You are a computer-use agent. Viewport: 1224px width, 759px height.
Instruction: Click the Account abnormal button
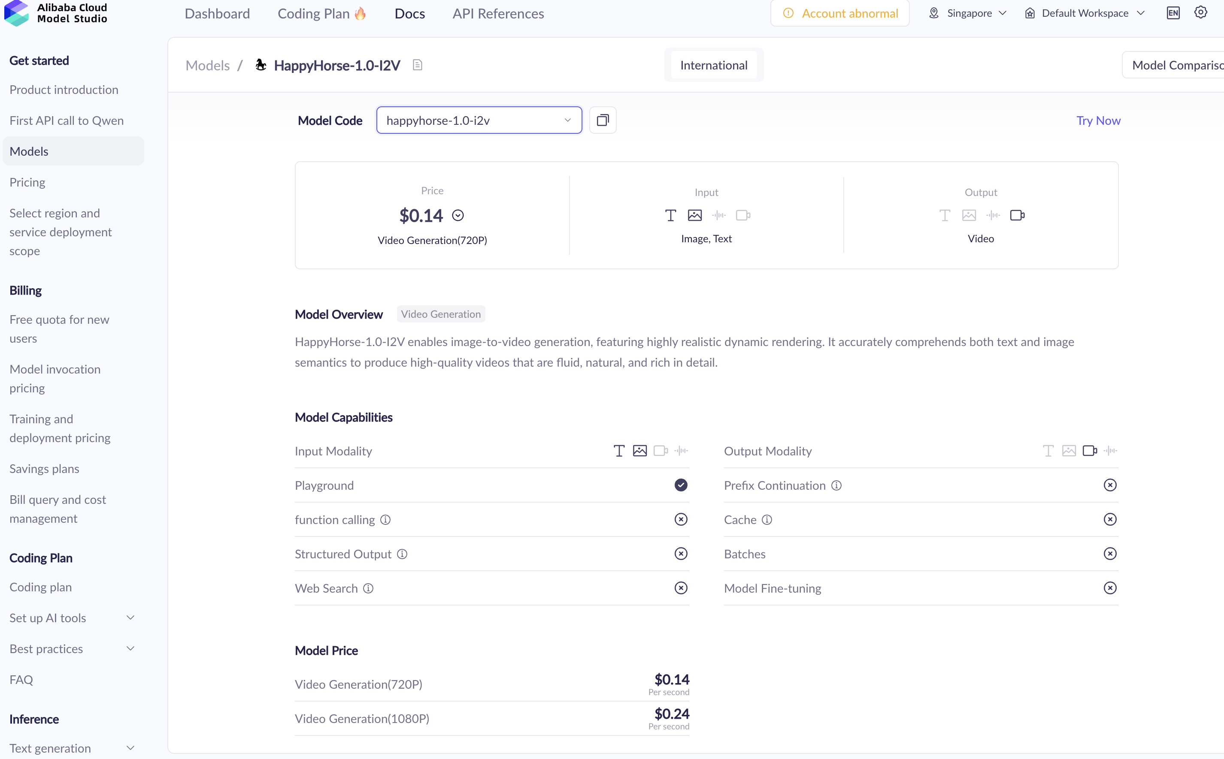tap(839, 14)
